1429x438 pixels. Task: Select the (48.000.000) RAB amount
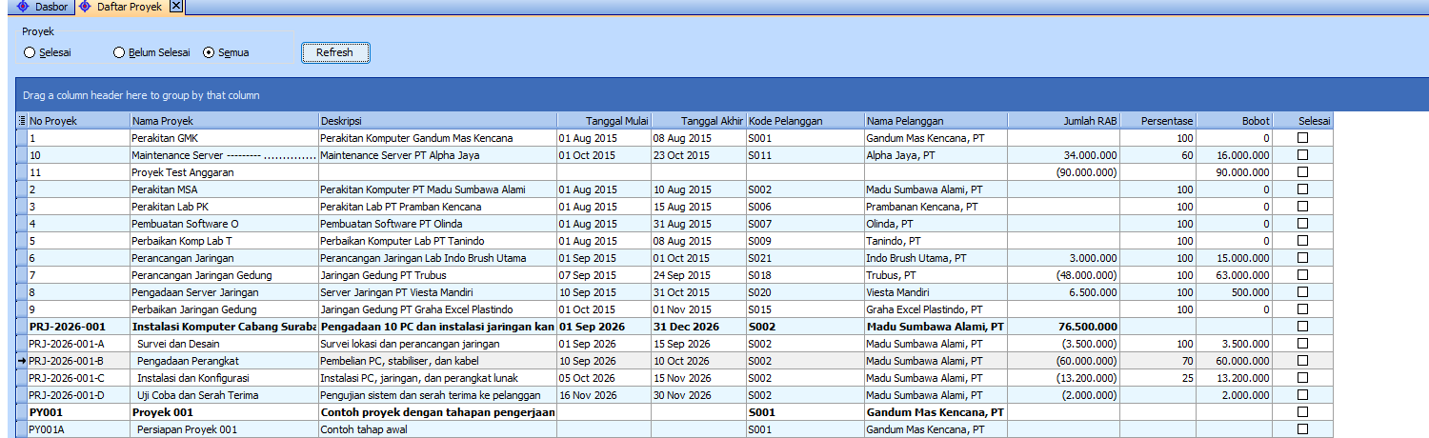point(1064,275)
